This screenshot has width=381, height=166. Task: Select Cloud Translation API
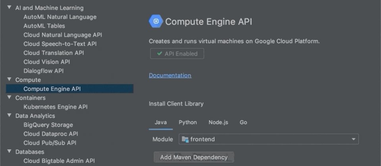(x=54, y=53)
